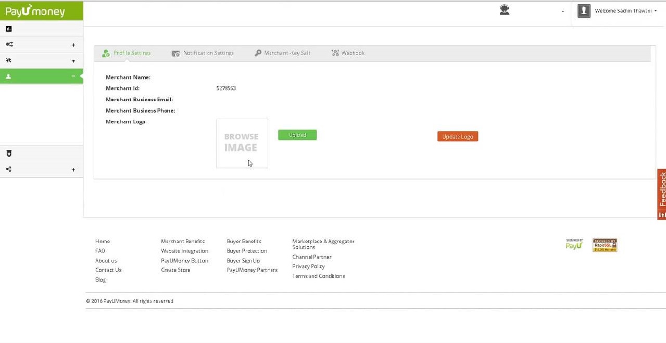Open the small dropdown arrow beside support icon
The height and width of the screenshot is (343, 666).
(x=563, y=11)
